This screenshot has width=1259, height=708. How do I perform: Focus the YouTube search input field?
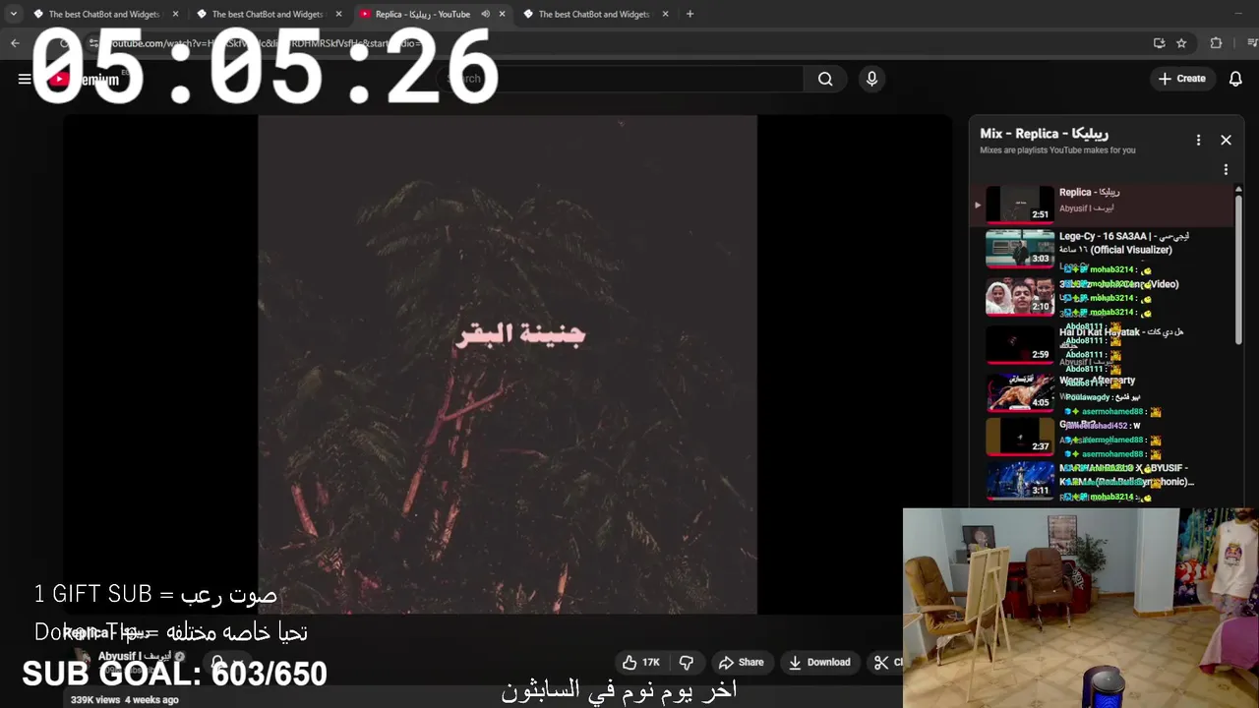620,79
